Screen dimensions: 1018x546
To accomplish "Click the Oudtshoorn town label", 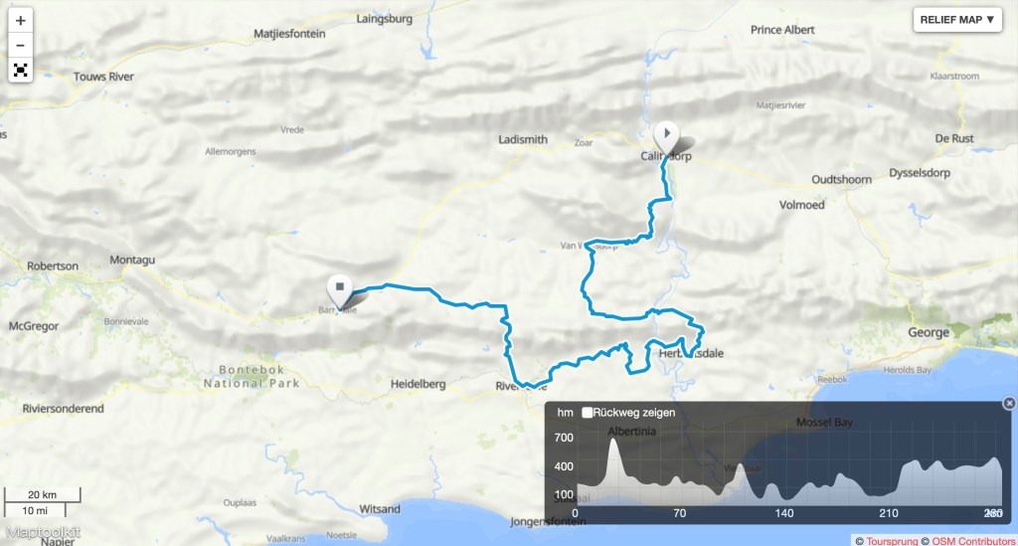I will coord(841,180).
